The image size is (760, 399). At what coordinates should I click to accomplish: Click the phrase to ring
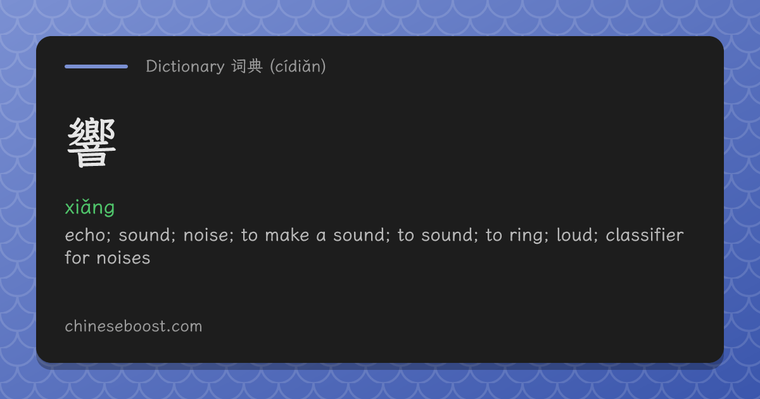tap(516, 236)
